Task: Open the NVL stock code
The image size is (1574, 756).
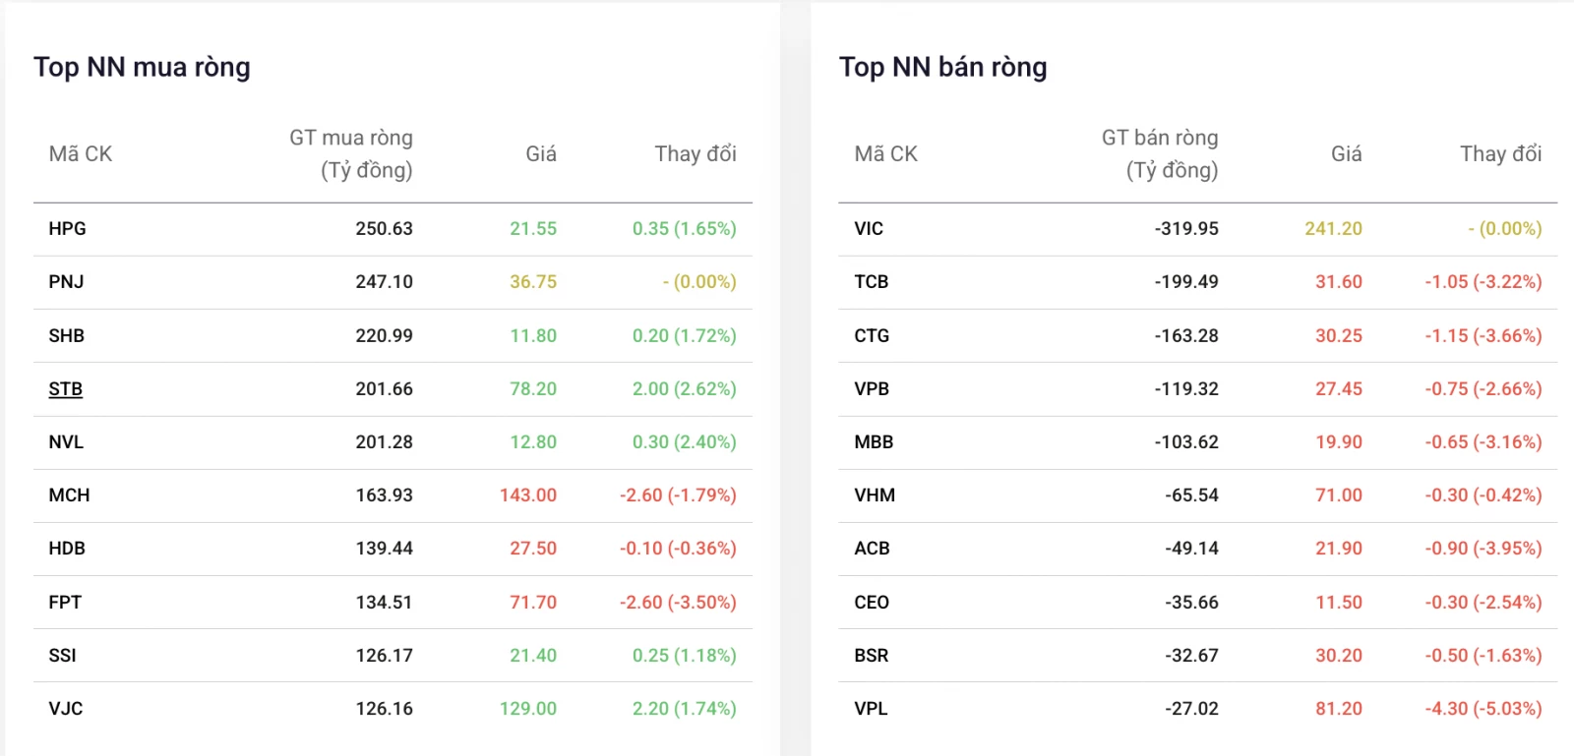Action: (66, 442)
